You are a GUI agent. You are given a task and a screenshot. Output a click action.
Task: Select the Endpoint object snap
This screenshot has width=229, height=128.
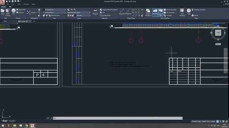[122, 11]
